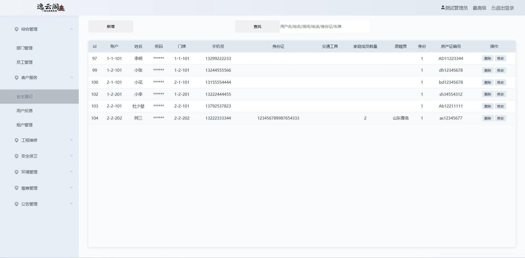Edit the record for 阿三
Image resolution: width=525 pixels, height=258 pixels.
[500, 118]
